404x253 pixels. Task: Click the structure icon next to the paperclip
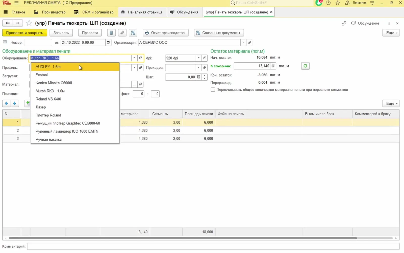click(133, 33)
